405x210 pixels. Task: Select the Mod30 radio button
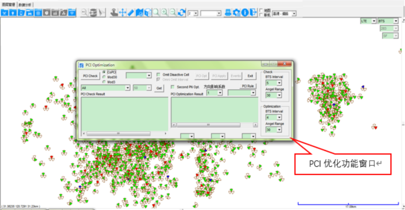[104, 77]
